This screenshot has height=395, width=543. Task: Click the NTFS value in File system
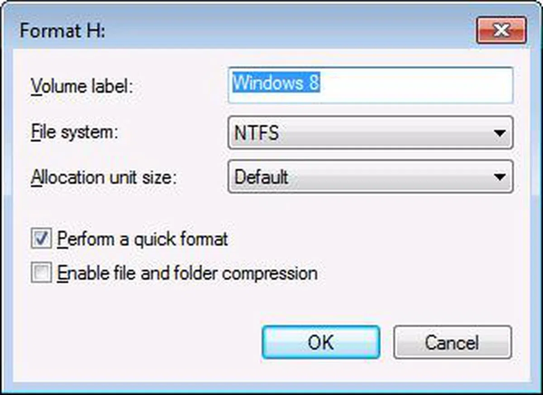[x=257, y=133]
